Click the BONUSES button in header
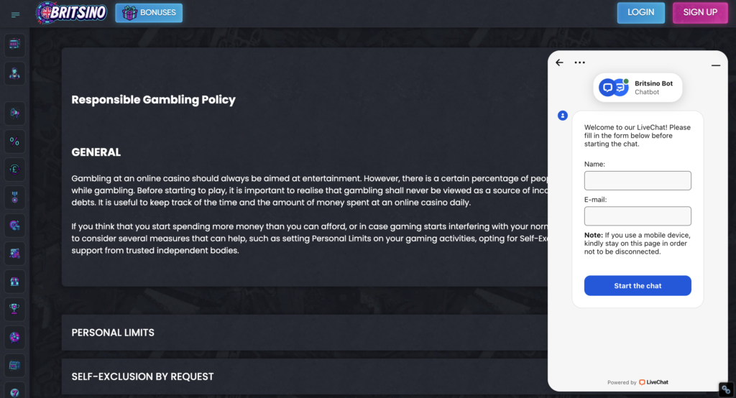 pyautogui.click(x=149, y=13)
